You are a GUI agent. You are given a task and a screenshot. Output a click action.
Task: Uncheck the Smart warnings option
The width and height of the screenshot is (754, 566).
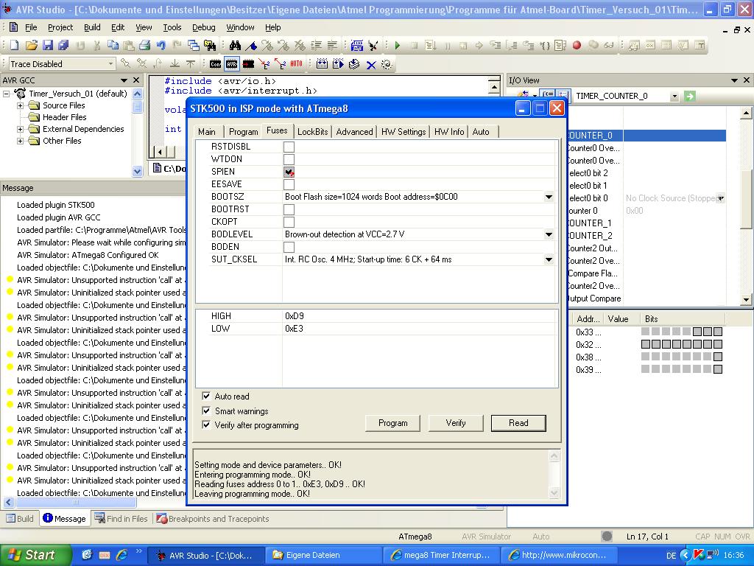click(206, 410)
